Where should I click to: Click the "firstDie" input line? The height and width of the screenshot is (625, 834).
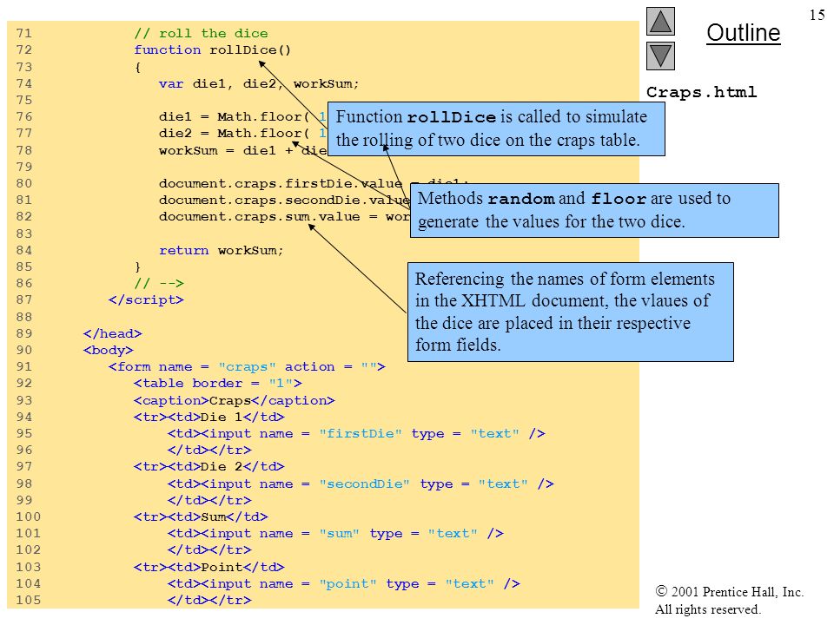pyautogui.click(x=356, y=434)
